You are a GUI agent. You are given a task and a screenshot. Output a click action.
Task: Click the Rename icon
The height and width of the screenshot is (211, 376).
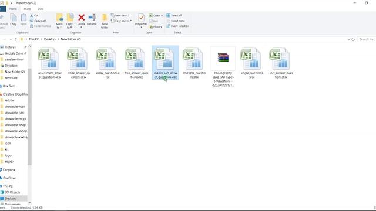click(92, 18)
